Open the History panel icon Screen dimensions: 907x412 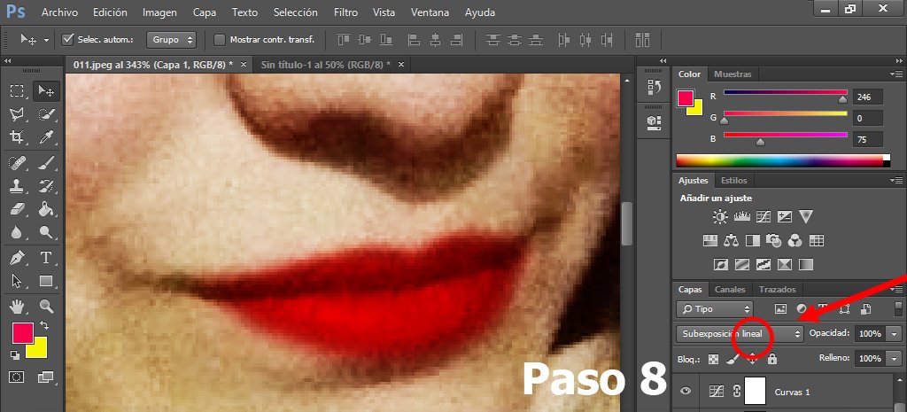point(654,87)
